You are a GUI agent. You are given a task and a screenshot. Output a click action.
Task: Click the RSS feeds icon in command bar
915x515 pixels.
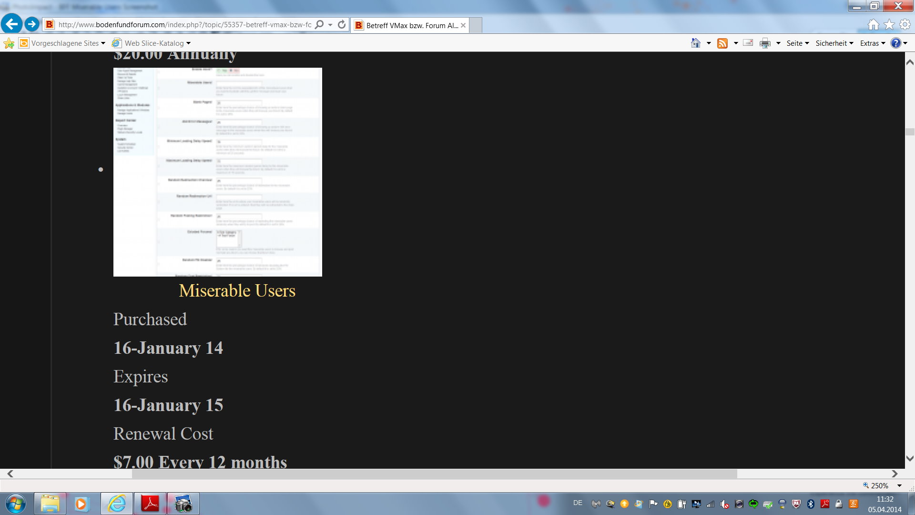pyautogui.click(x=722, y=43)
